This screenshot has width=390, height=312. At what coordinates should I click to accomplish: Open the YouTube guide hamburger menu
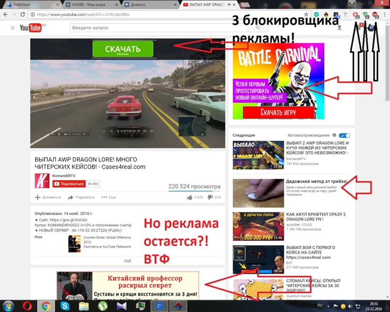[13, 28]
